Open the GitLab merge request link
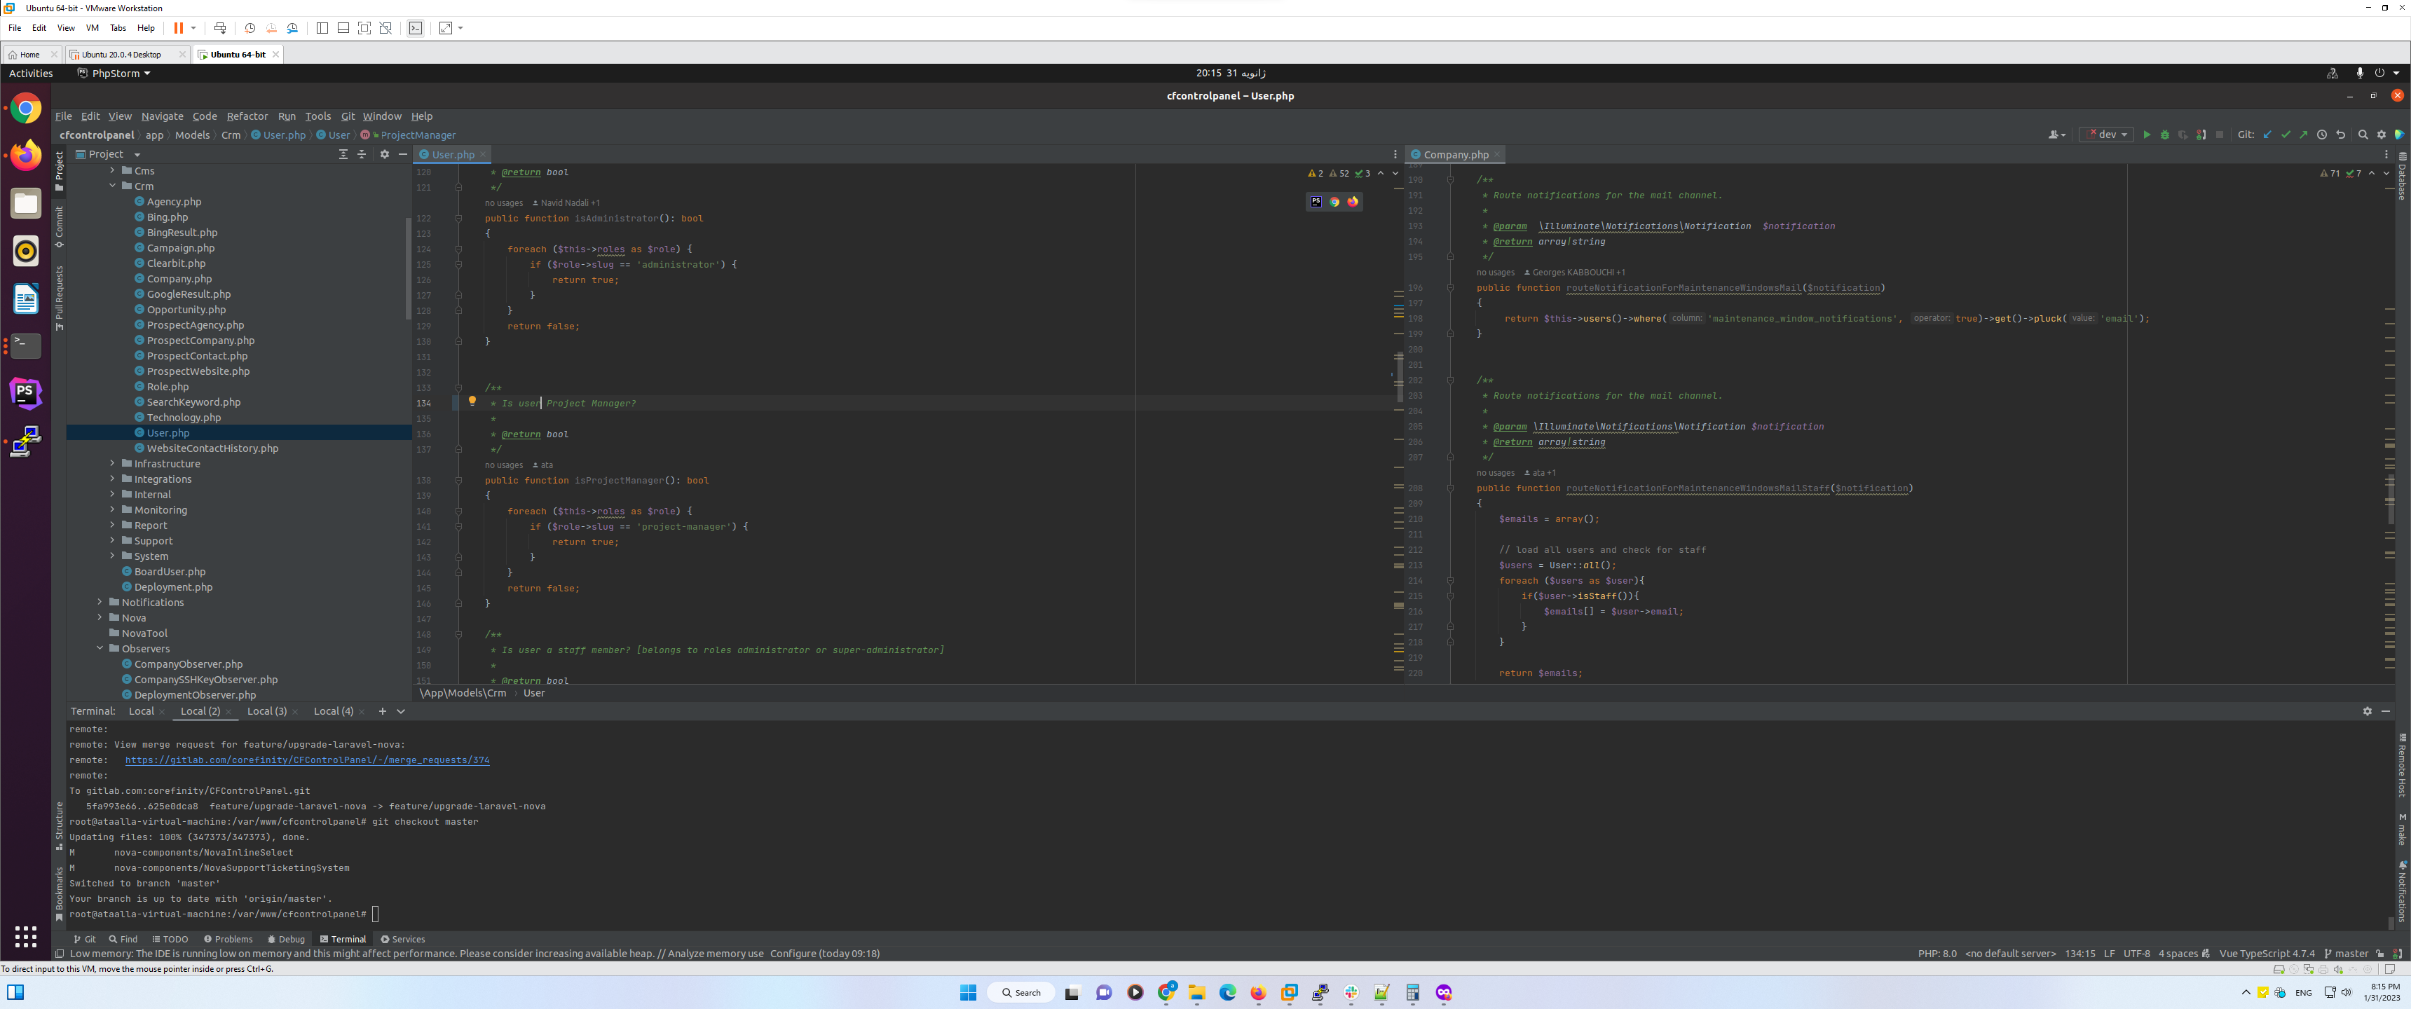The height and width of the screenshot is (1009, 2411). tap(307, 760)
